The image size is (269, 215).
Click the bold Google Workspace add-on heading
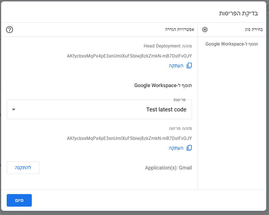[163, 85]
